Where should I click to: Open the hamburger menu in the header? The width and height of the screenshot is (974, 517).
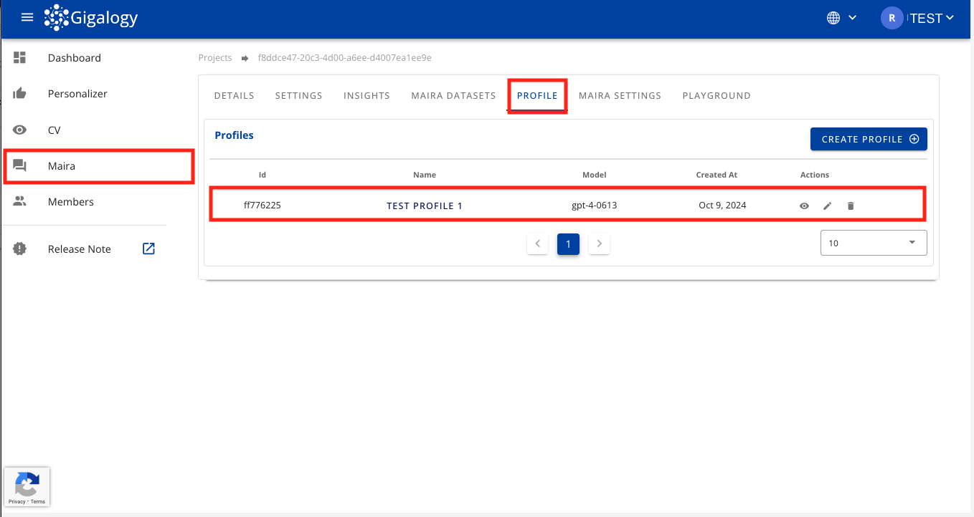click(27, 18)
